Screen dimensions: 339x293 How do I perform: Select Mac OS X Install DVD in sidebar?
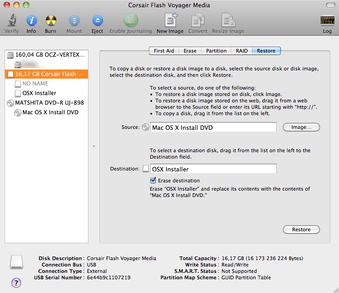[x=46, y=112]
